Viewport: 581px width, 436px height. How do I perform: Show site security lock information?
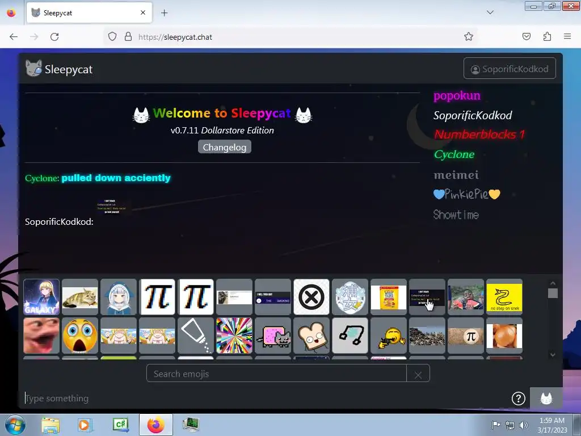pos(128,37)
